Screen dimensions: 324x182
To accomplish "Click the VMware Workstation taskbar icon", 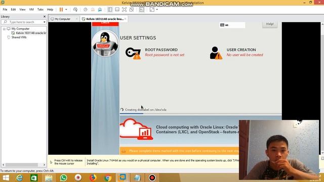I will point(123,177).
